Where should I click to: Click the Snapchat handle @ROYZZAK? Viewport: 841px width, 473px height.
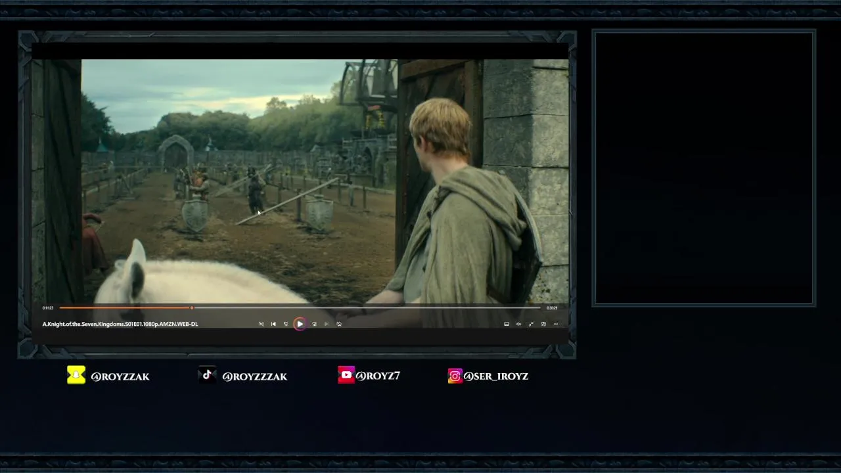click(x=120, y=376)
